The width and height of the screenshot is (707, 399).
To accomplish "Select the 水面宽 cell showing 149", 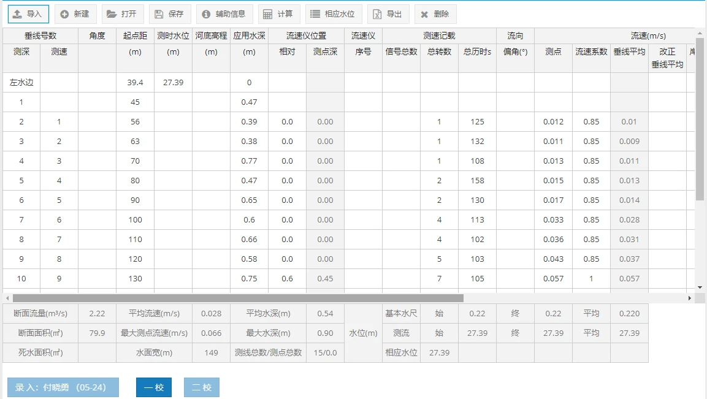I will pyautogui.click(x=210, y=352).
